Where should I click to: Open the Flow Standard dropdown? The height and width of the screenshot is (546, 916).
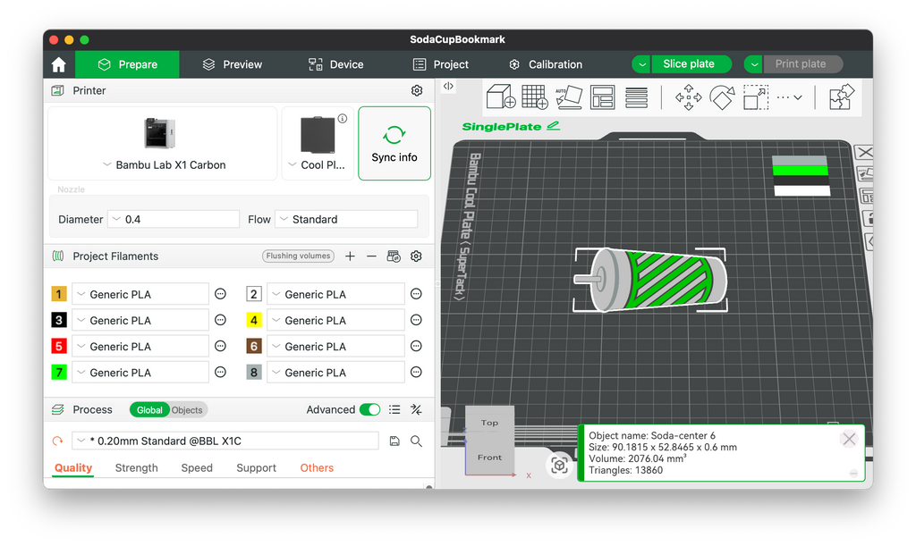coord(346,219)
